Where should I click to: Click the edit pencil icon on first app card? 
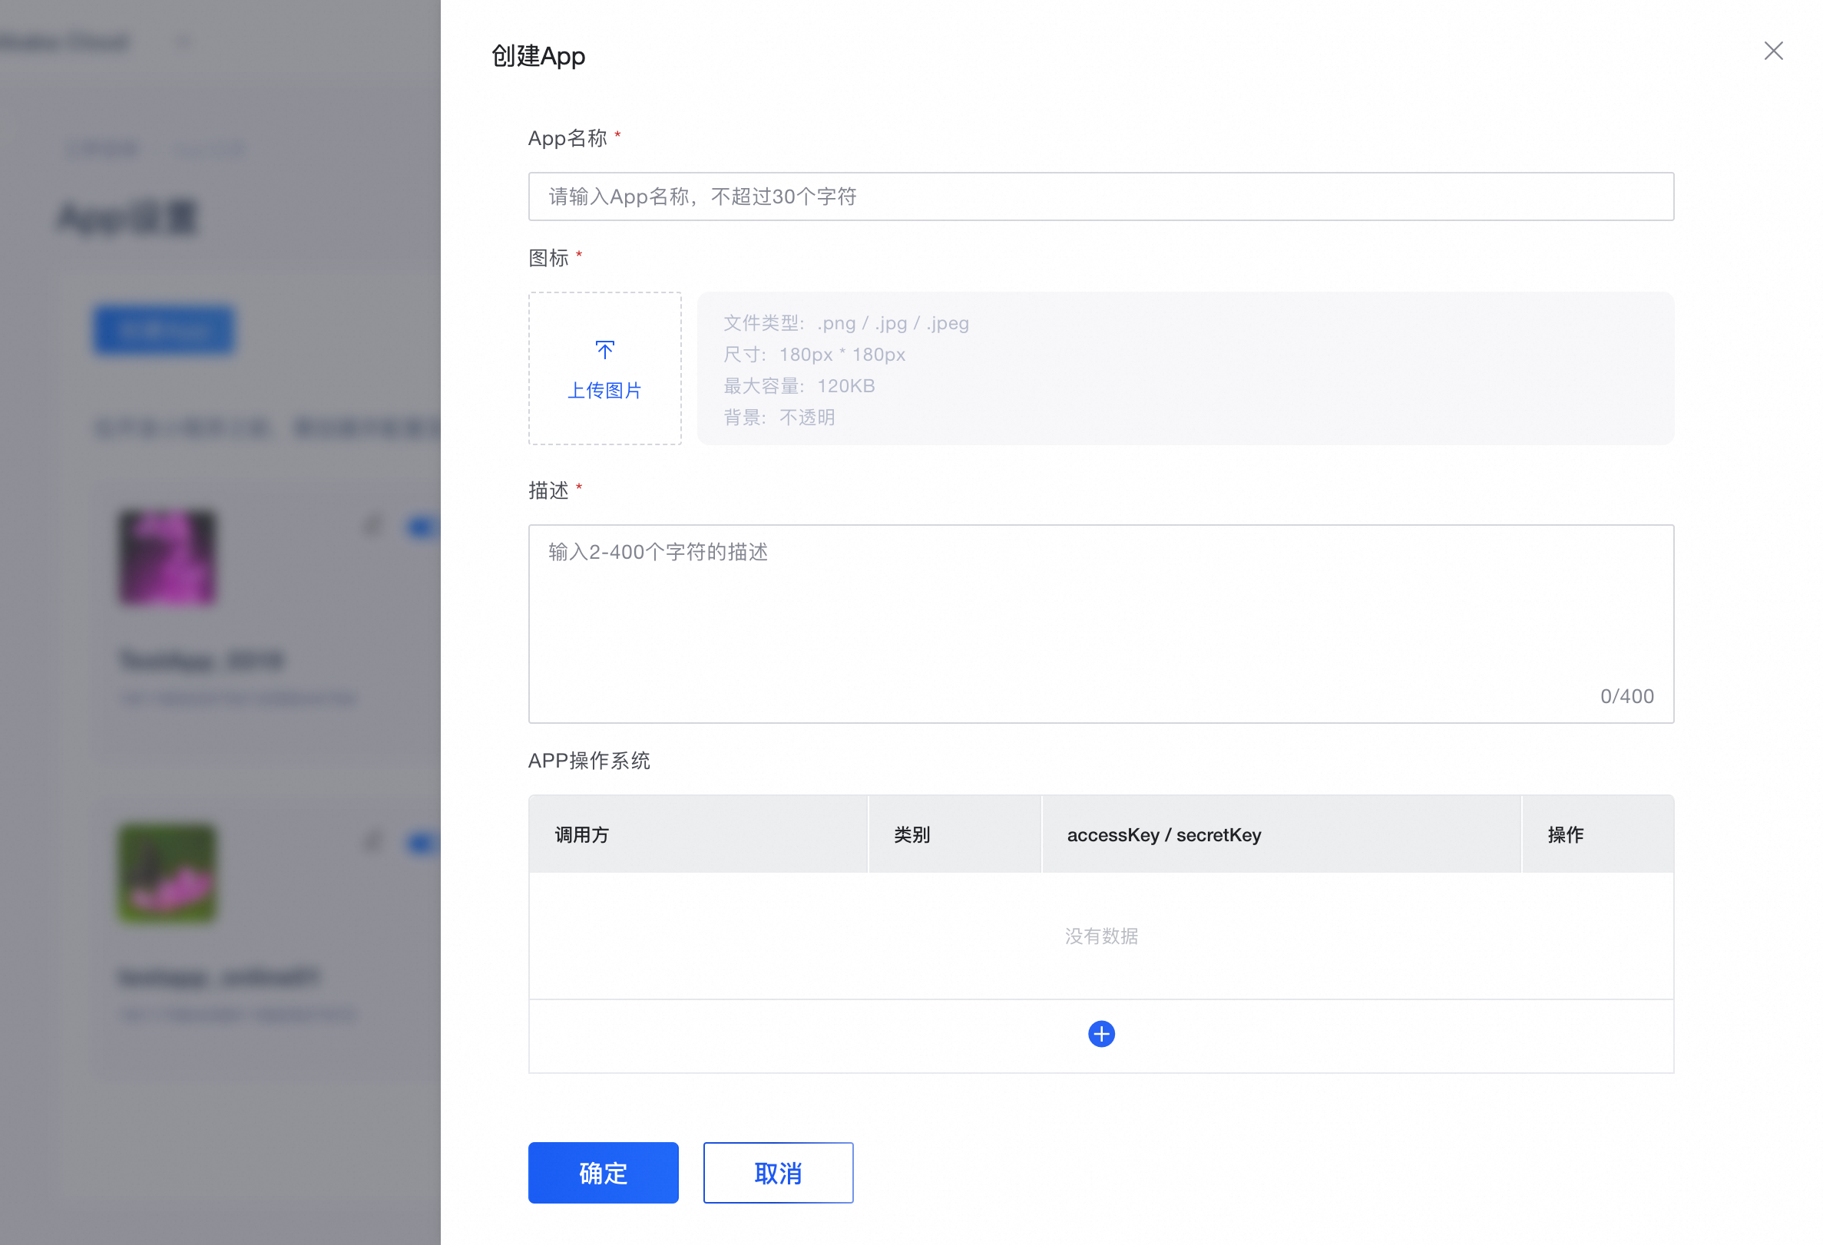point(372,526)
